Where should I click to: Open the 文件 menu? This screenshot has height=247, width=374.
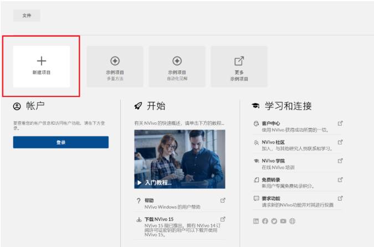tap(27, 16)
